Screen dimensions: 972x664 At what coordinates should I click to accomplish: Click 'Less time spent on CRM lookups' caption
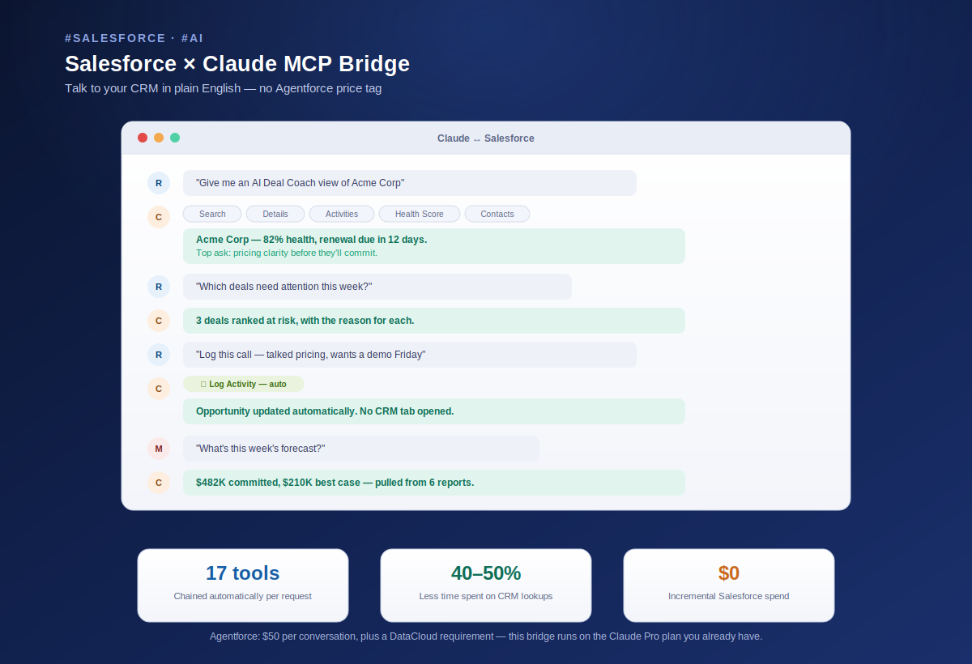[x=486, y=596]
